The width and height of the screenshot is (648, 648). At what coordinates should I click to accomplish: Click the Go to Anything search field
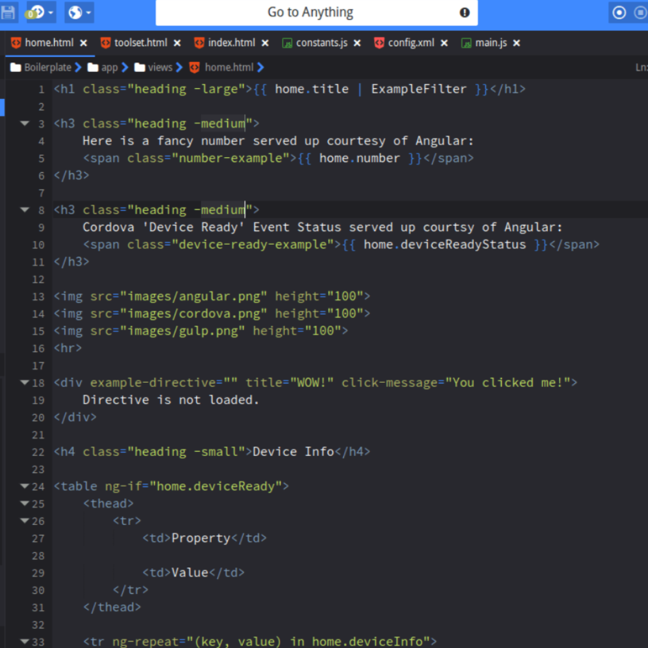[310, 13]
